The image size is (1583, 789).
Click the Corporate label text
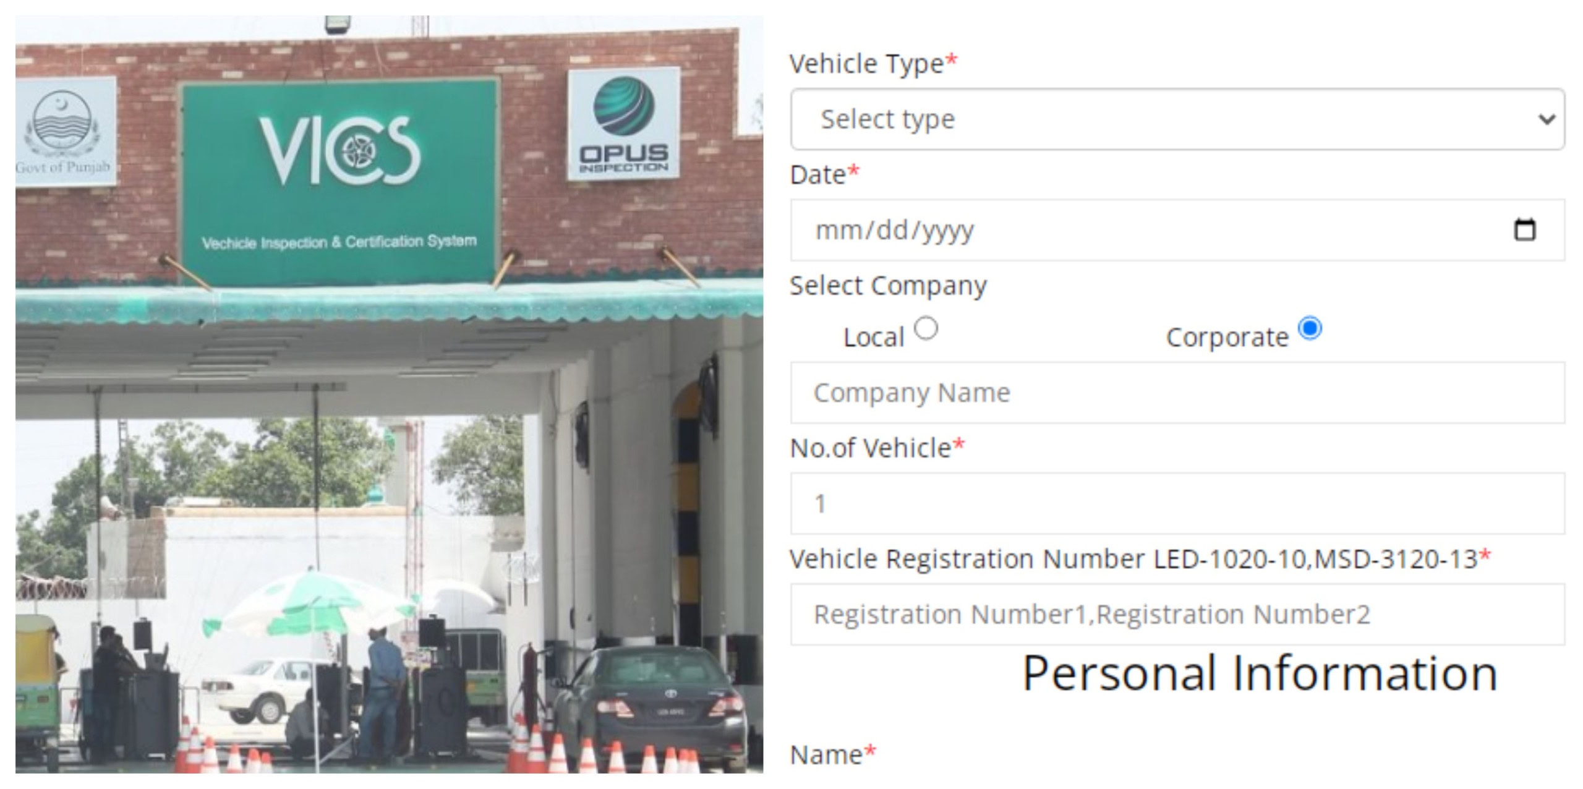(x=1227, y=338)
